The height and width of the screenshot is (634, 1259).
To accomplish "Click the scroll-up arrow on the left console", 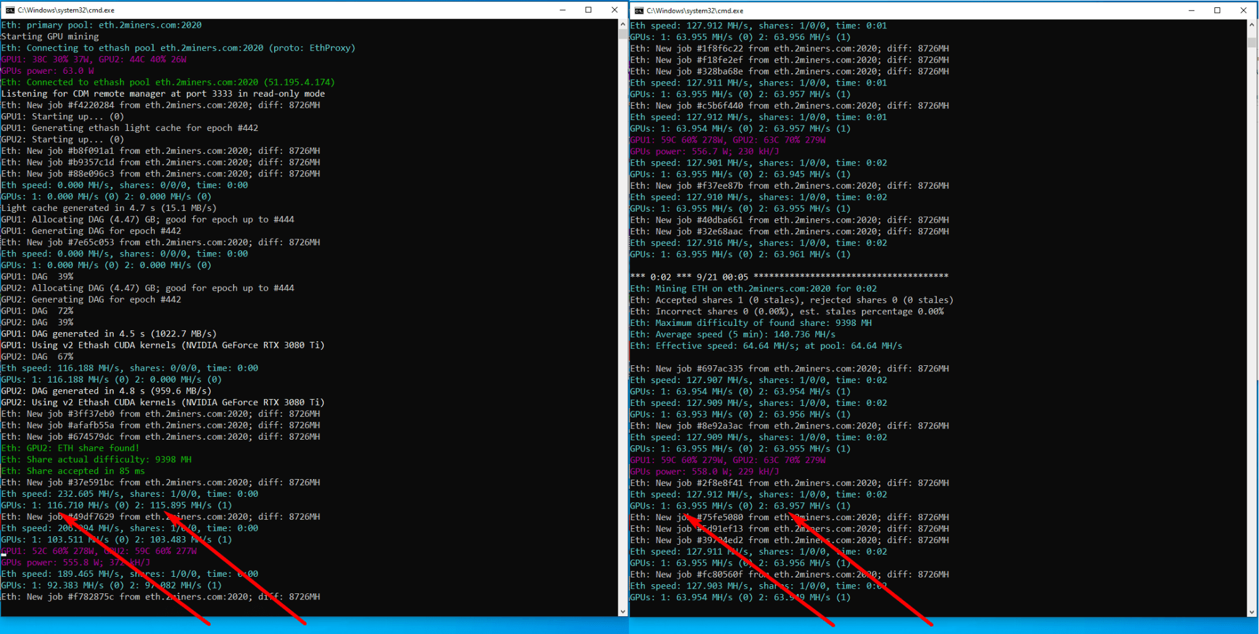I will coord(623,25).
